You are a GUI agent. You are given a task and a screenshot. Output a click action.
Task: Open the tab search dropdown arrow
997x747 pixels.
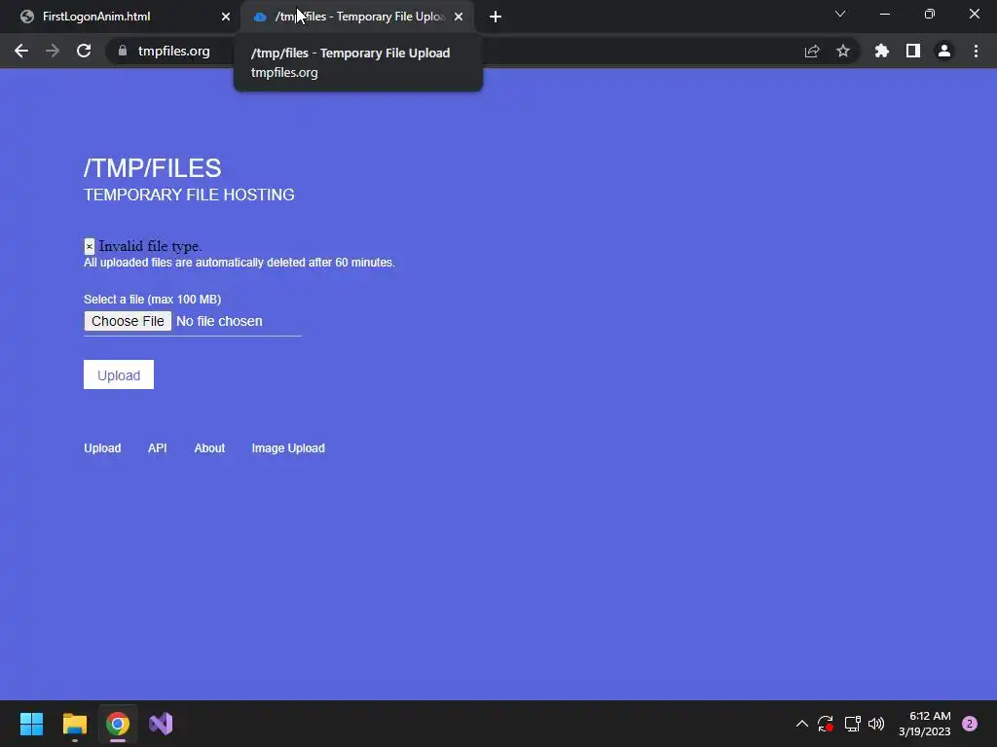(x=840, y=14)
